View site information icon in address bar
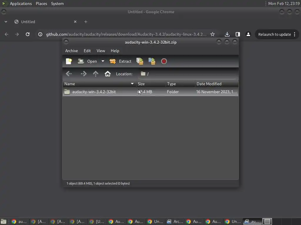Screen dimensions: 301x225 pyautogui.click(x=40, y=34)
